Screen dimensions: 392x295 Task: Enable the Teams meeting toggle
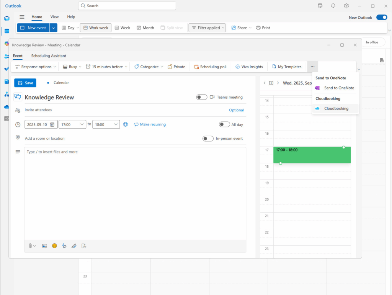pyautogui.click(x=202, y=97)
